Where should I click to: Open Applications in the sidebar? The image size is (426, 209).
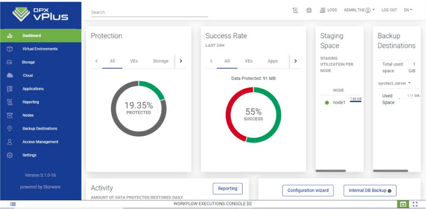click(40, 89)
